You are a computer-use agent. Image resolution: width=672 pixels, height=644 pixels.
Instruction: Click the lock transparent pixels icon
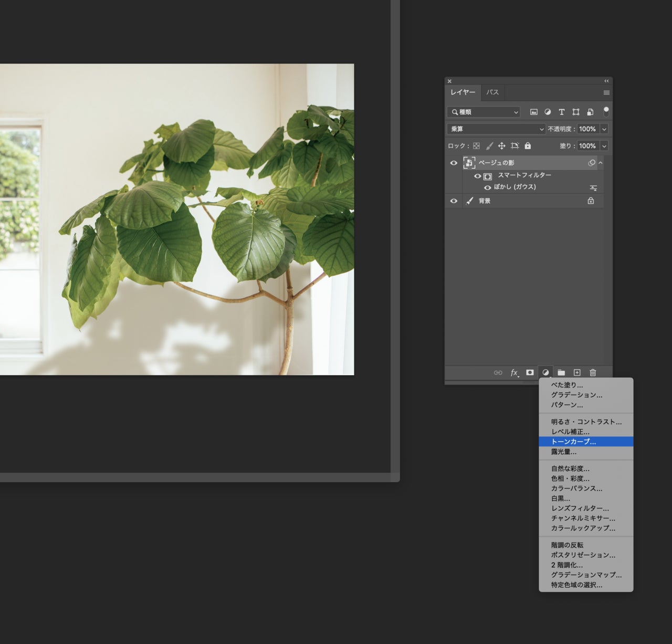coord(477,146)
